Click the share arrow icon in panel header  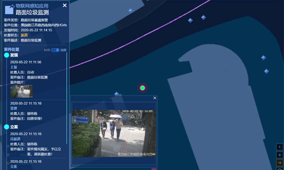click(x=10, y=9)
